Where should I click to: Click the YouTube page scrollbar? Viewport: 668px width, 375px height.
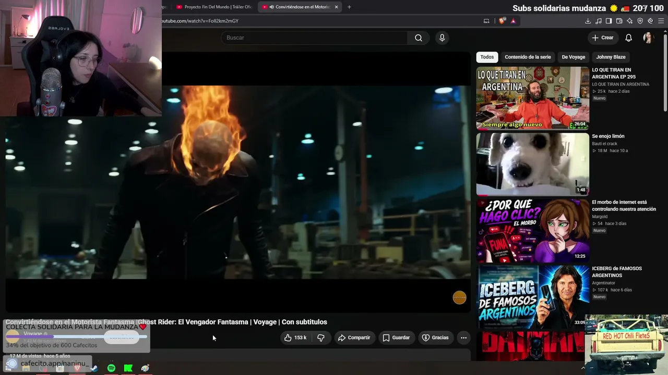click(665, 73)
